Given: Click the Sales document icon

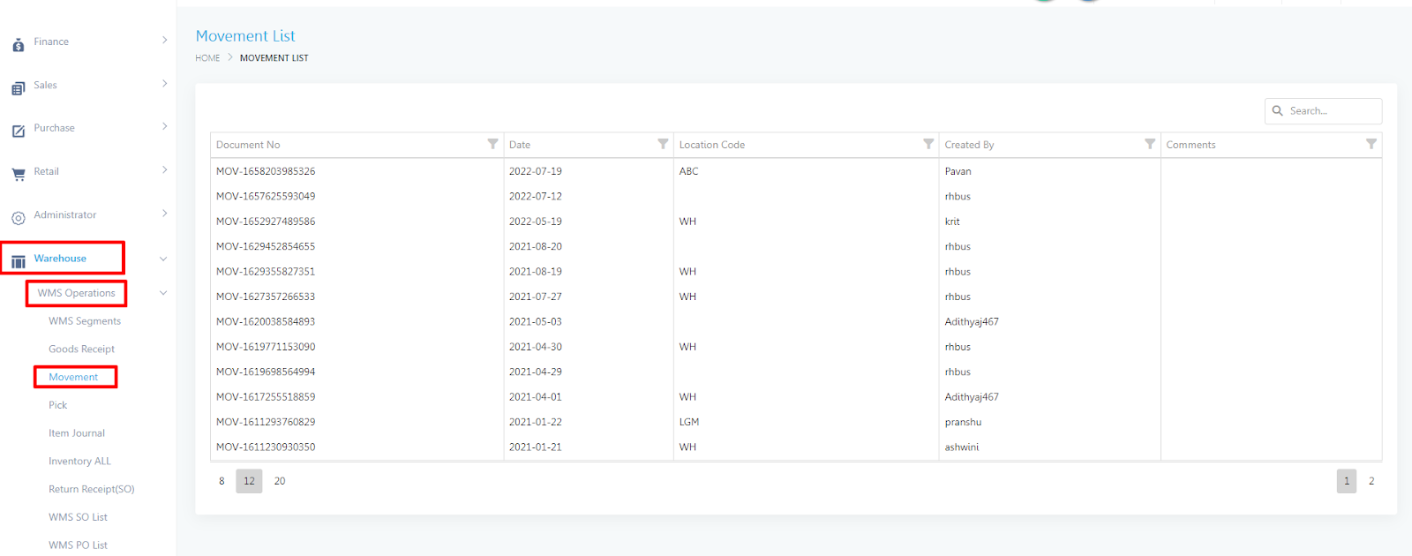Looking at the screenshot, I should coord(19,87).
